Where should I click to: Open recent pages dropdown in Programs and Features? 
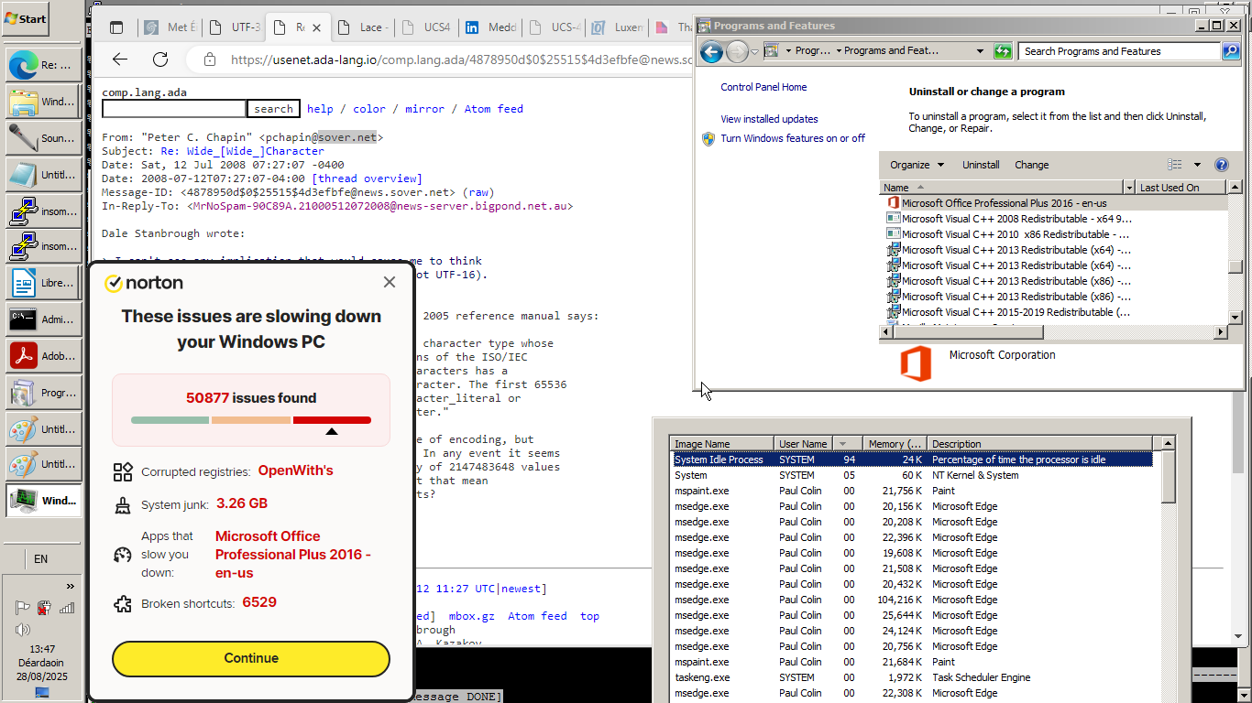coord(754,52)
